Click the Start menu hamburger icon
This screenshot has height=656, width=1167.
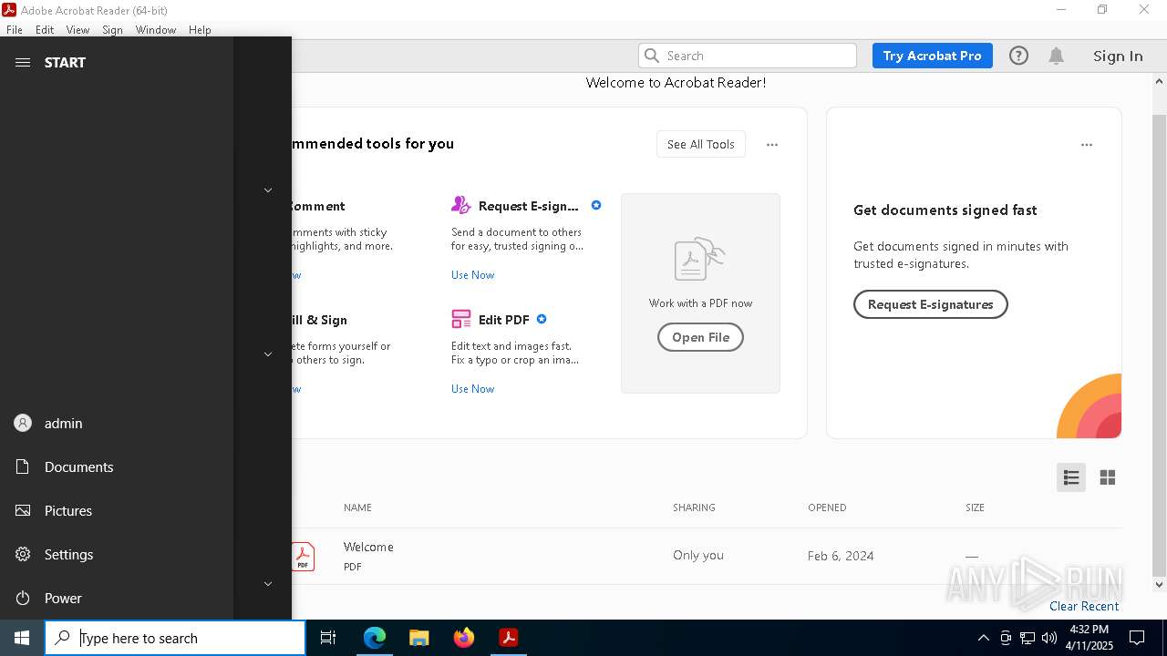[x=23, y=62]
